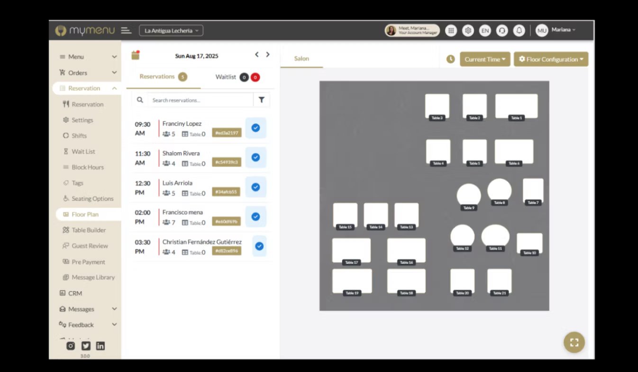
Task: Click the mymenu logo
Action: (x=84, y=30)
